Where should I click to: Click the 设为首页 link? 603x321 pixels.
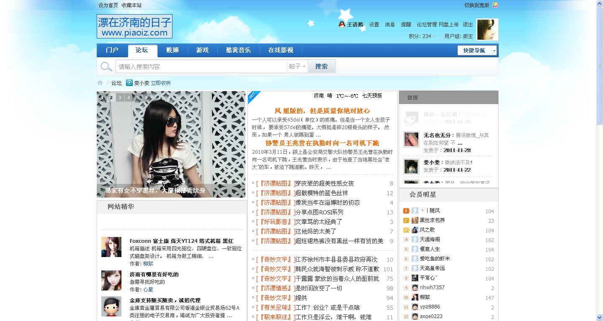coord(108,5)
